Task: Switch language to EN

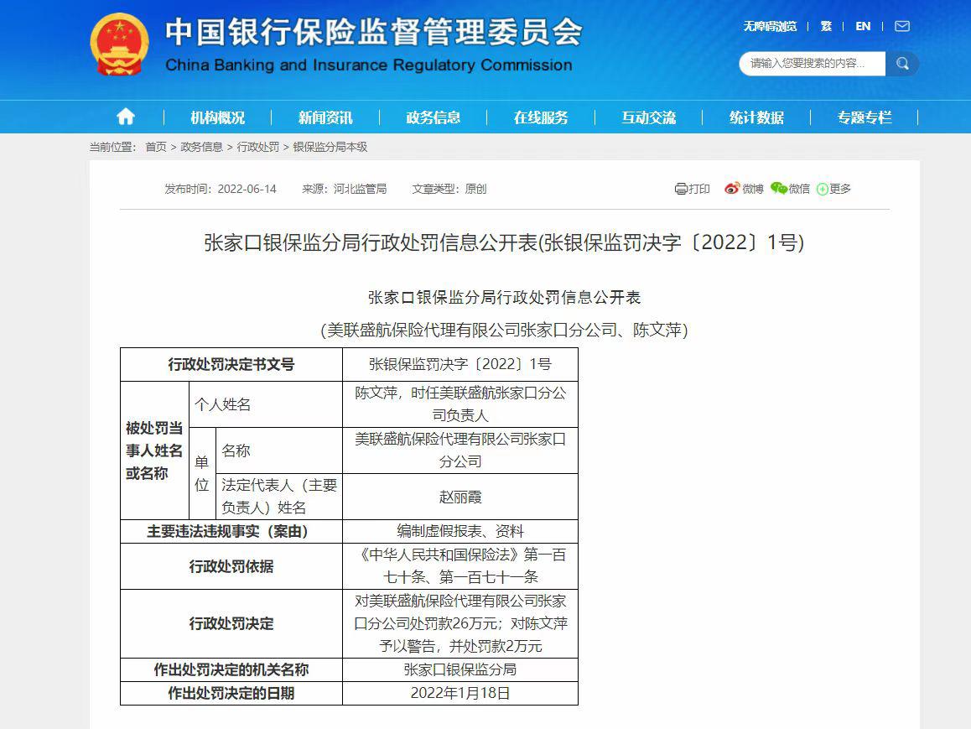Action: click(x=863, y=26)
